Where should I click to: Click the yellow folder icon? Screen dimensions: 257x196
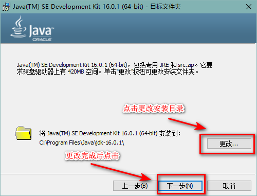23,133
